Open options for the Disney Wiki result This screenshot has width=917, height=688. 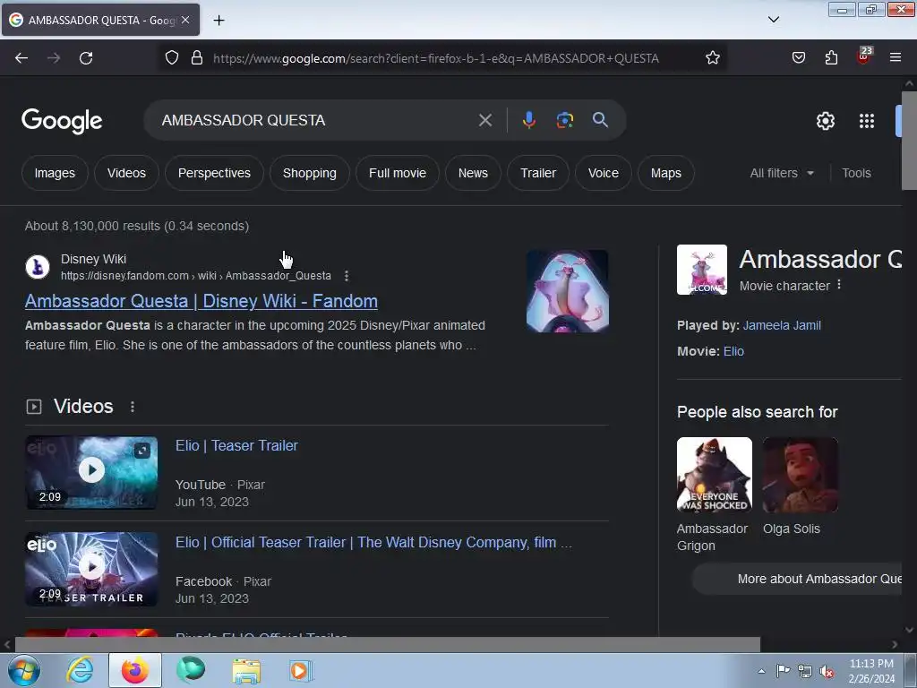(x=347, y=276)
